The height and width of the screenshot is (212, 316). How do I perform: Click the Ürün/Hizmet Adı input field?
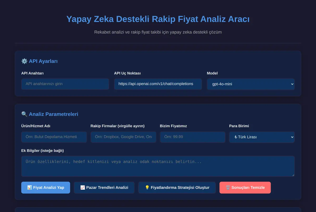54,137
